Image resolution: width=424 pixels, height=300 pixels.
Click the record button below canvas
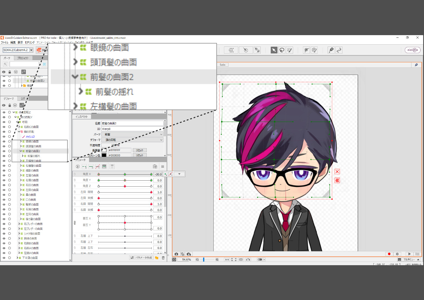pyautogui.click(x=390, y=254)
